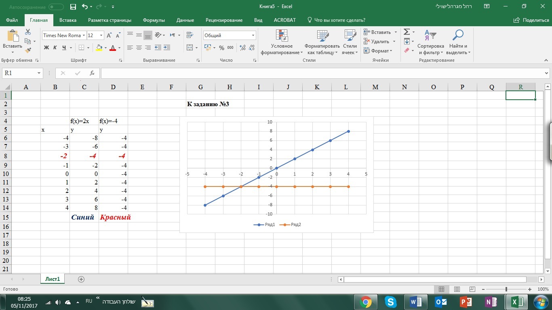The width and height of the screenshot is (552, 310).
Task: Open PowerPoint from the taskbar
Action: [466, 302]
